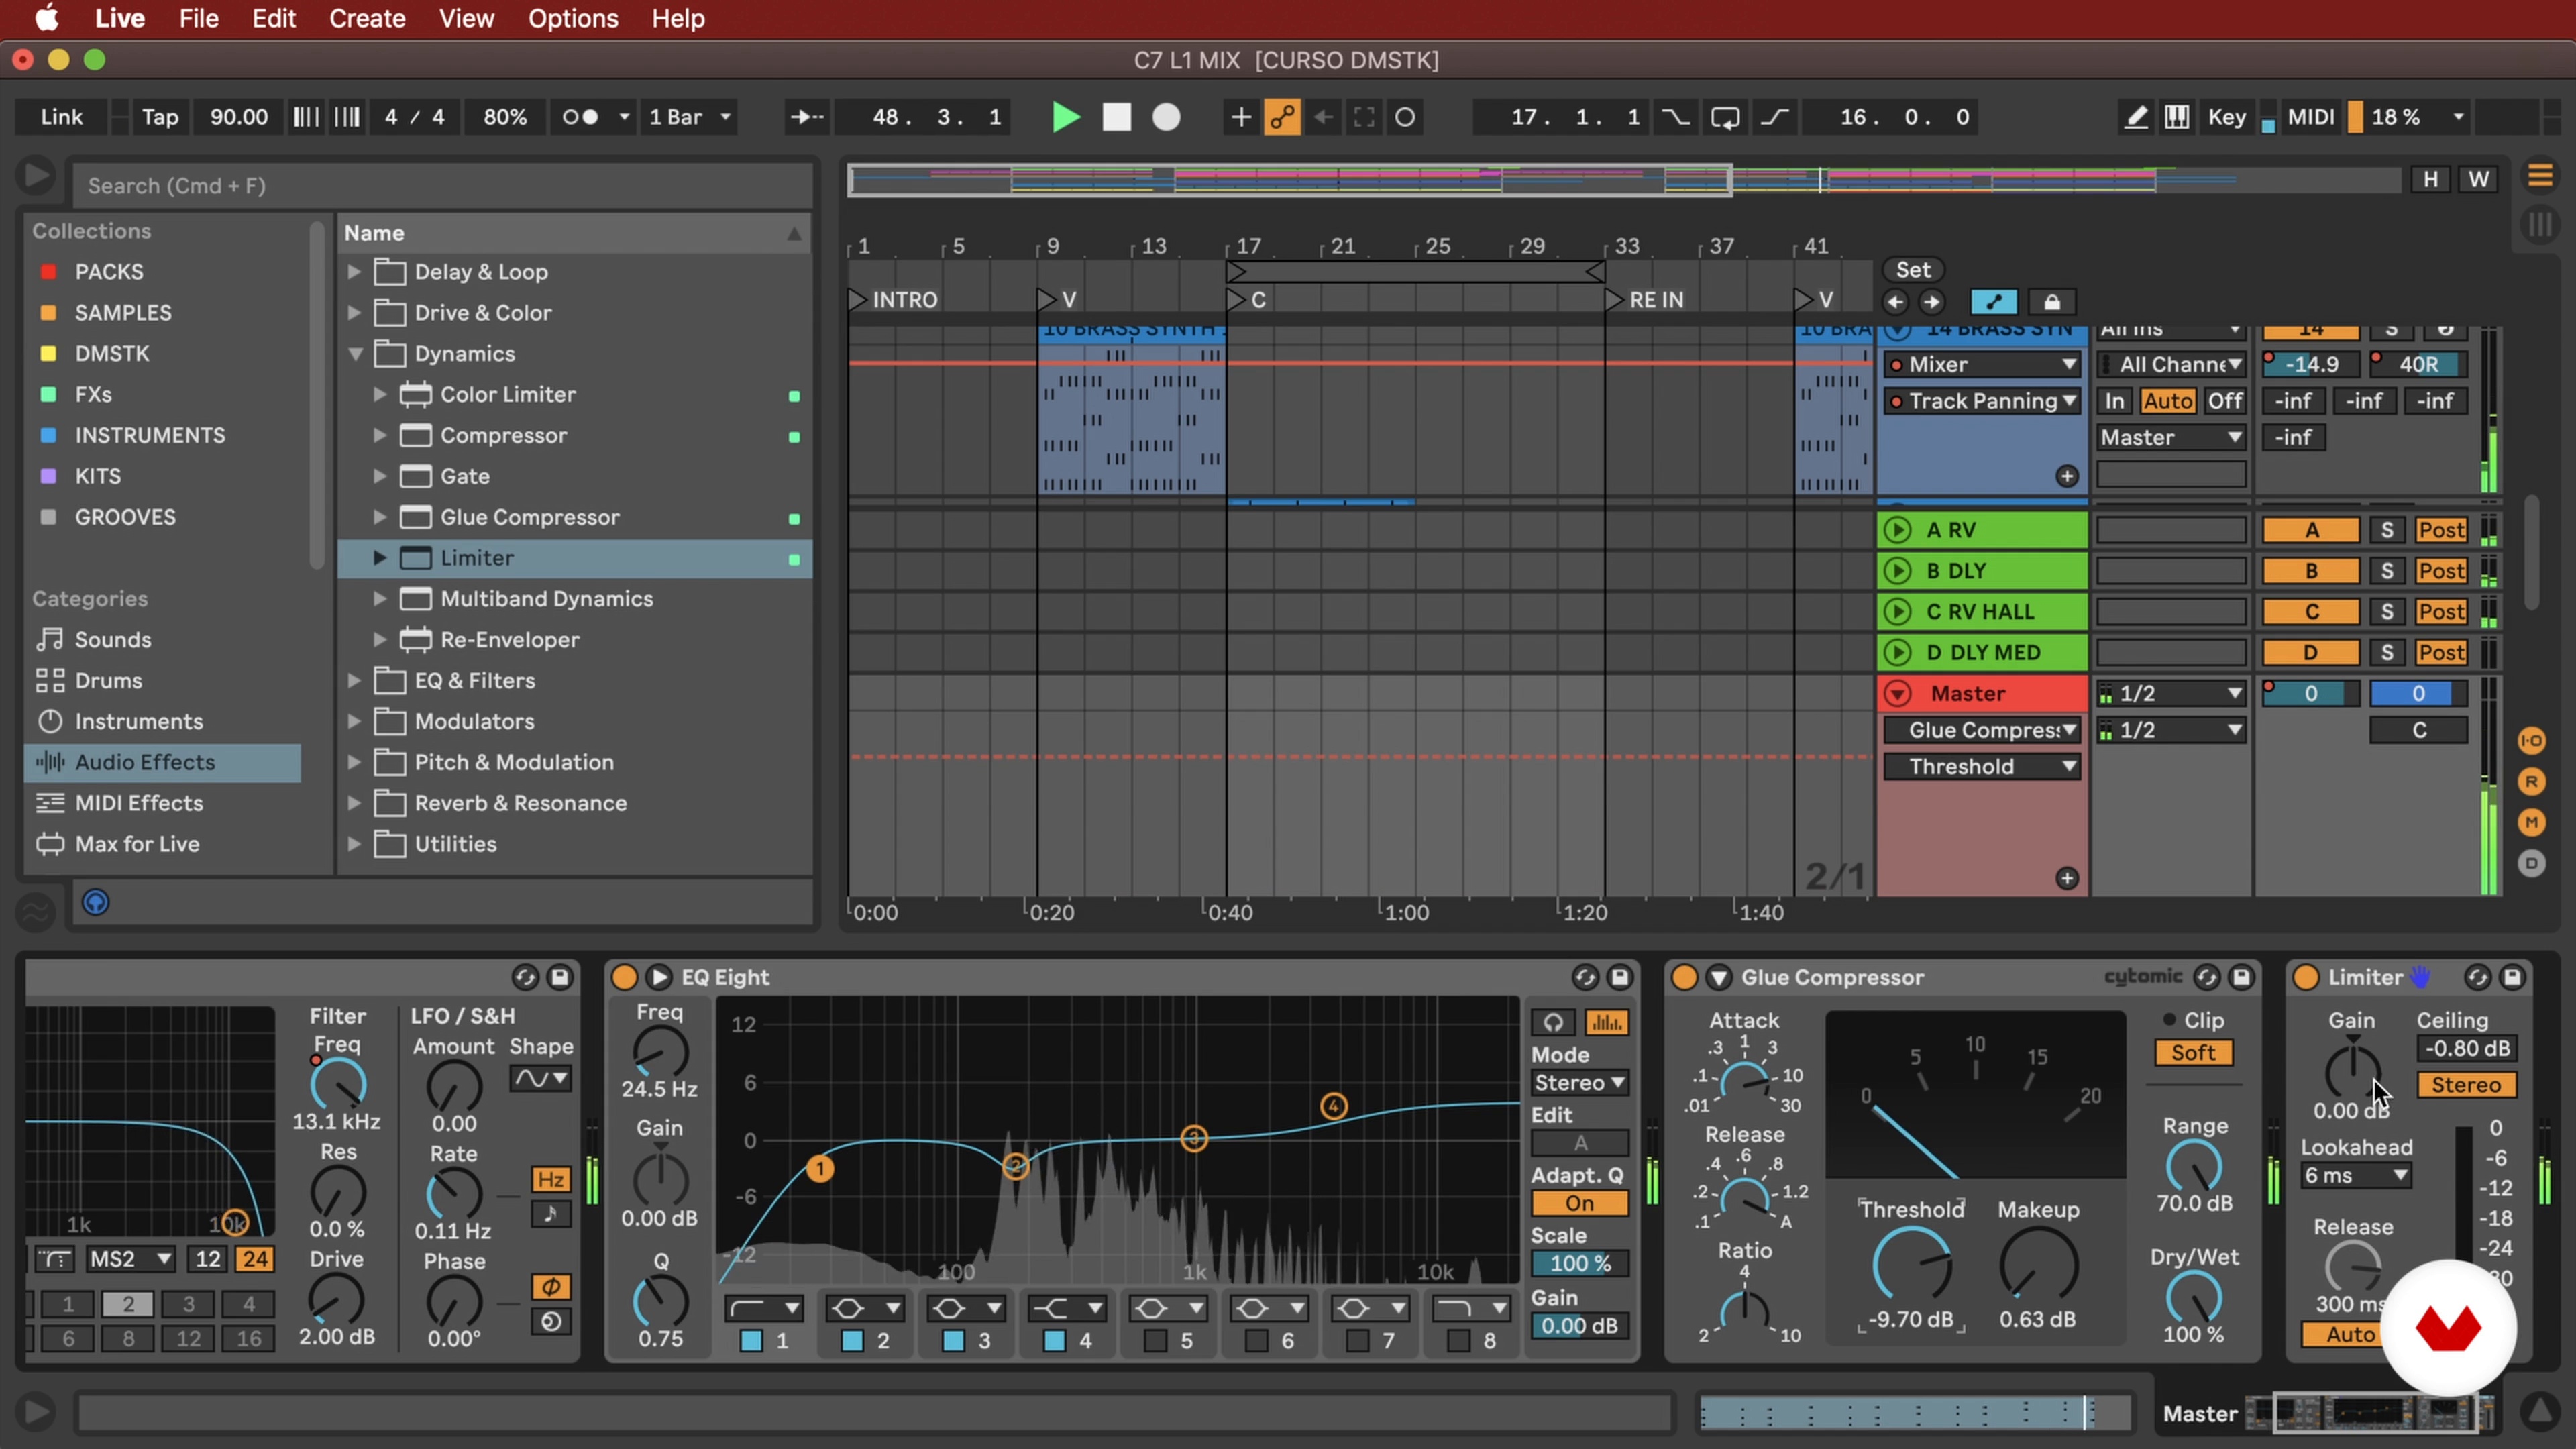Click the Stop transport button
The height and width of the screenshot is (1449, 2576).
point(1116,117)
